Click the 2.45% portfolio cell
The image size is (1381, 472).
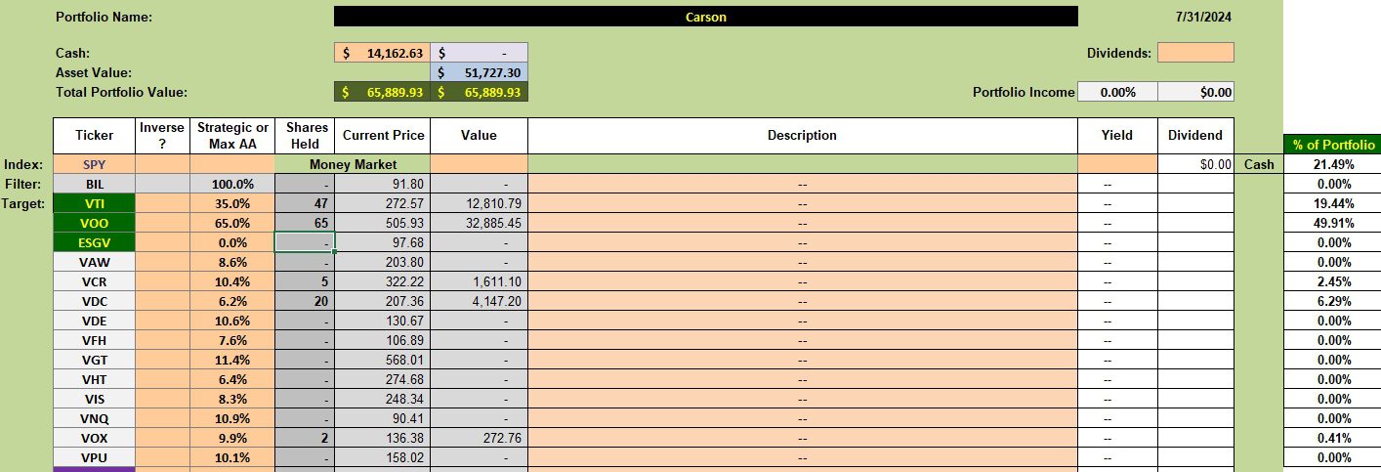click(1333, 281)
